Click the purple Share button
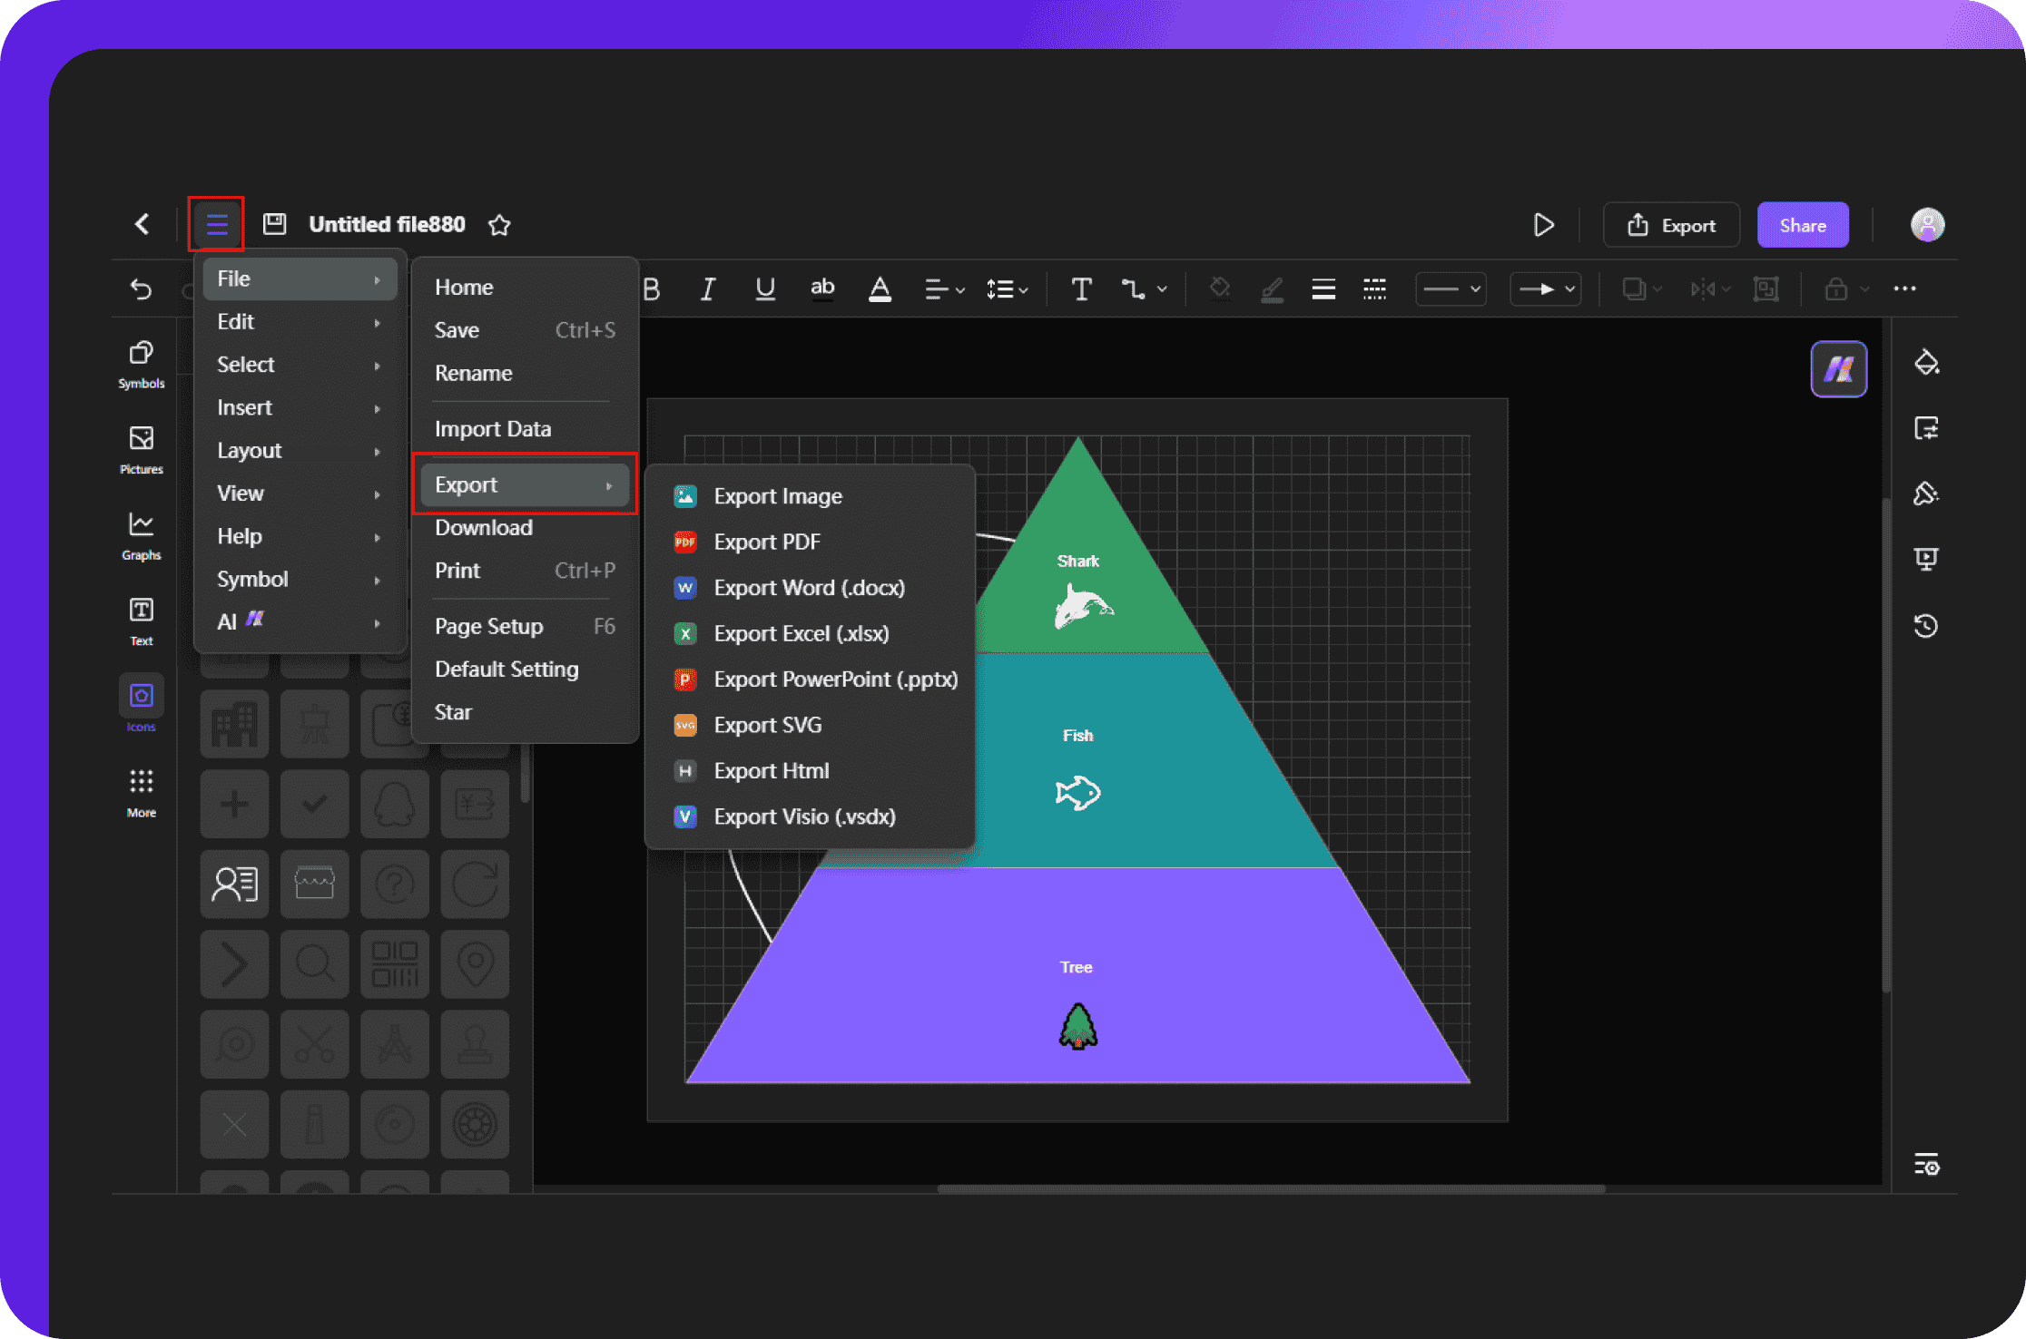The image size is (2026, 1339). 1802,225
